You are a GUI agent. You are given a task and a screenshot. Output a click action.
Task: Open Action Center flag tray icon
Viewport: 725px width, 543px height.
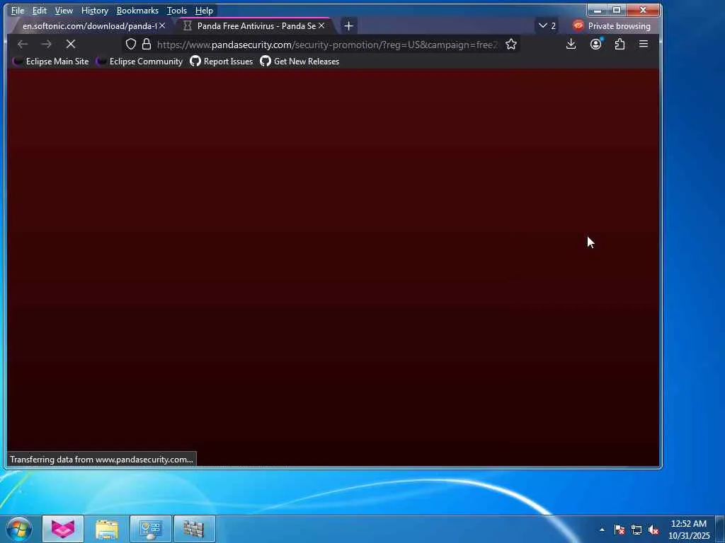tap(620, 530)
